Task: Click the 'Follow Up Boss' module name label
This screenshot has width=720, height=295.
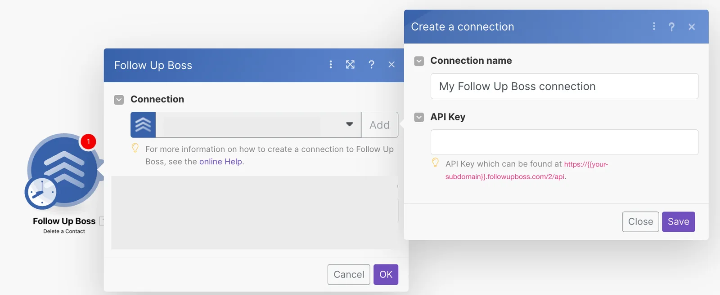Action: click(64, 221)
